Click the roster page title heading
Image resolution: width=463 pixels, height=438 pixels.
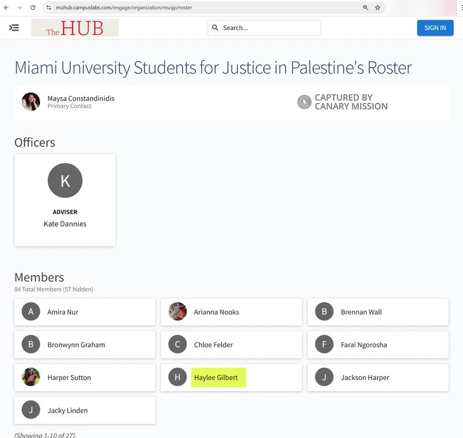pyautogui.click(x=213, y=68)
